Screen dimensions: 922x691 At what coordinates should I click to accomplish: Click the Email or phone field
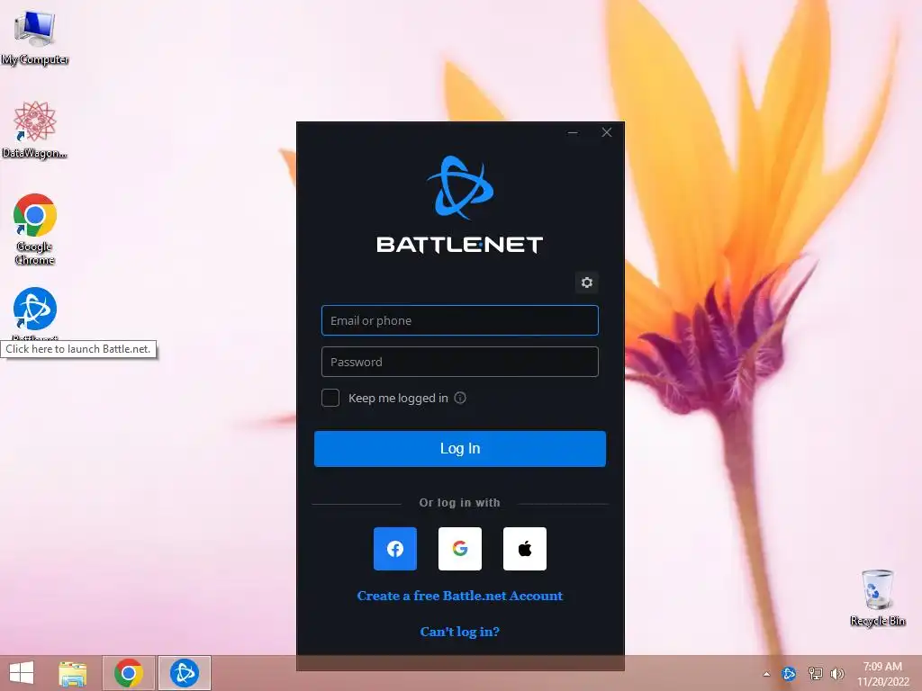tap(460, 320)
